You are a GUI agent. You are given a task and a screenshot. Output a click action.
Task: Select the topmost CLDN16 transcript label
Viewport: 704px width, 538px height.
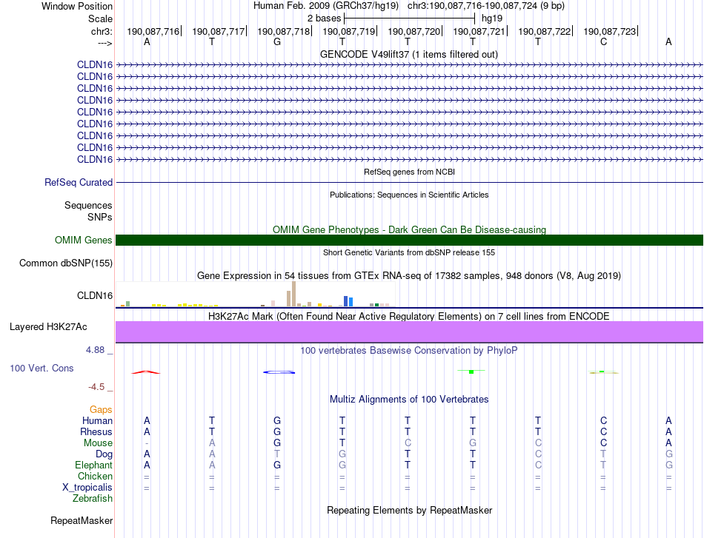pos(95,64)
